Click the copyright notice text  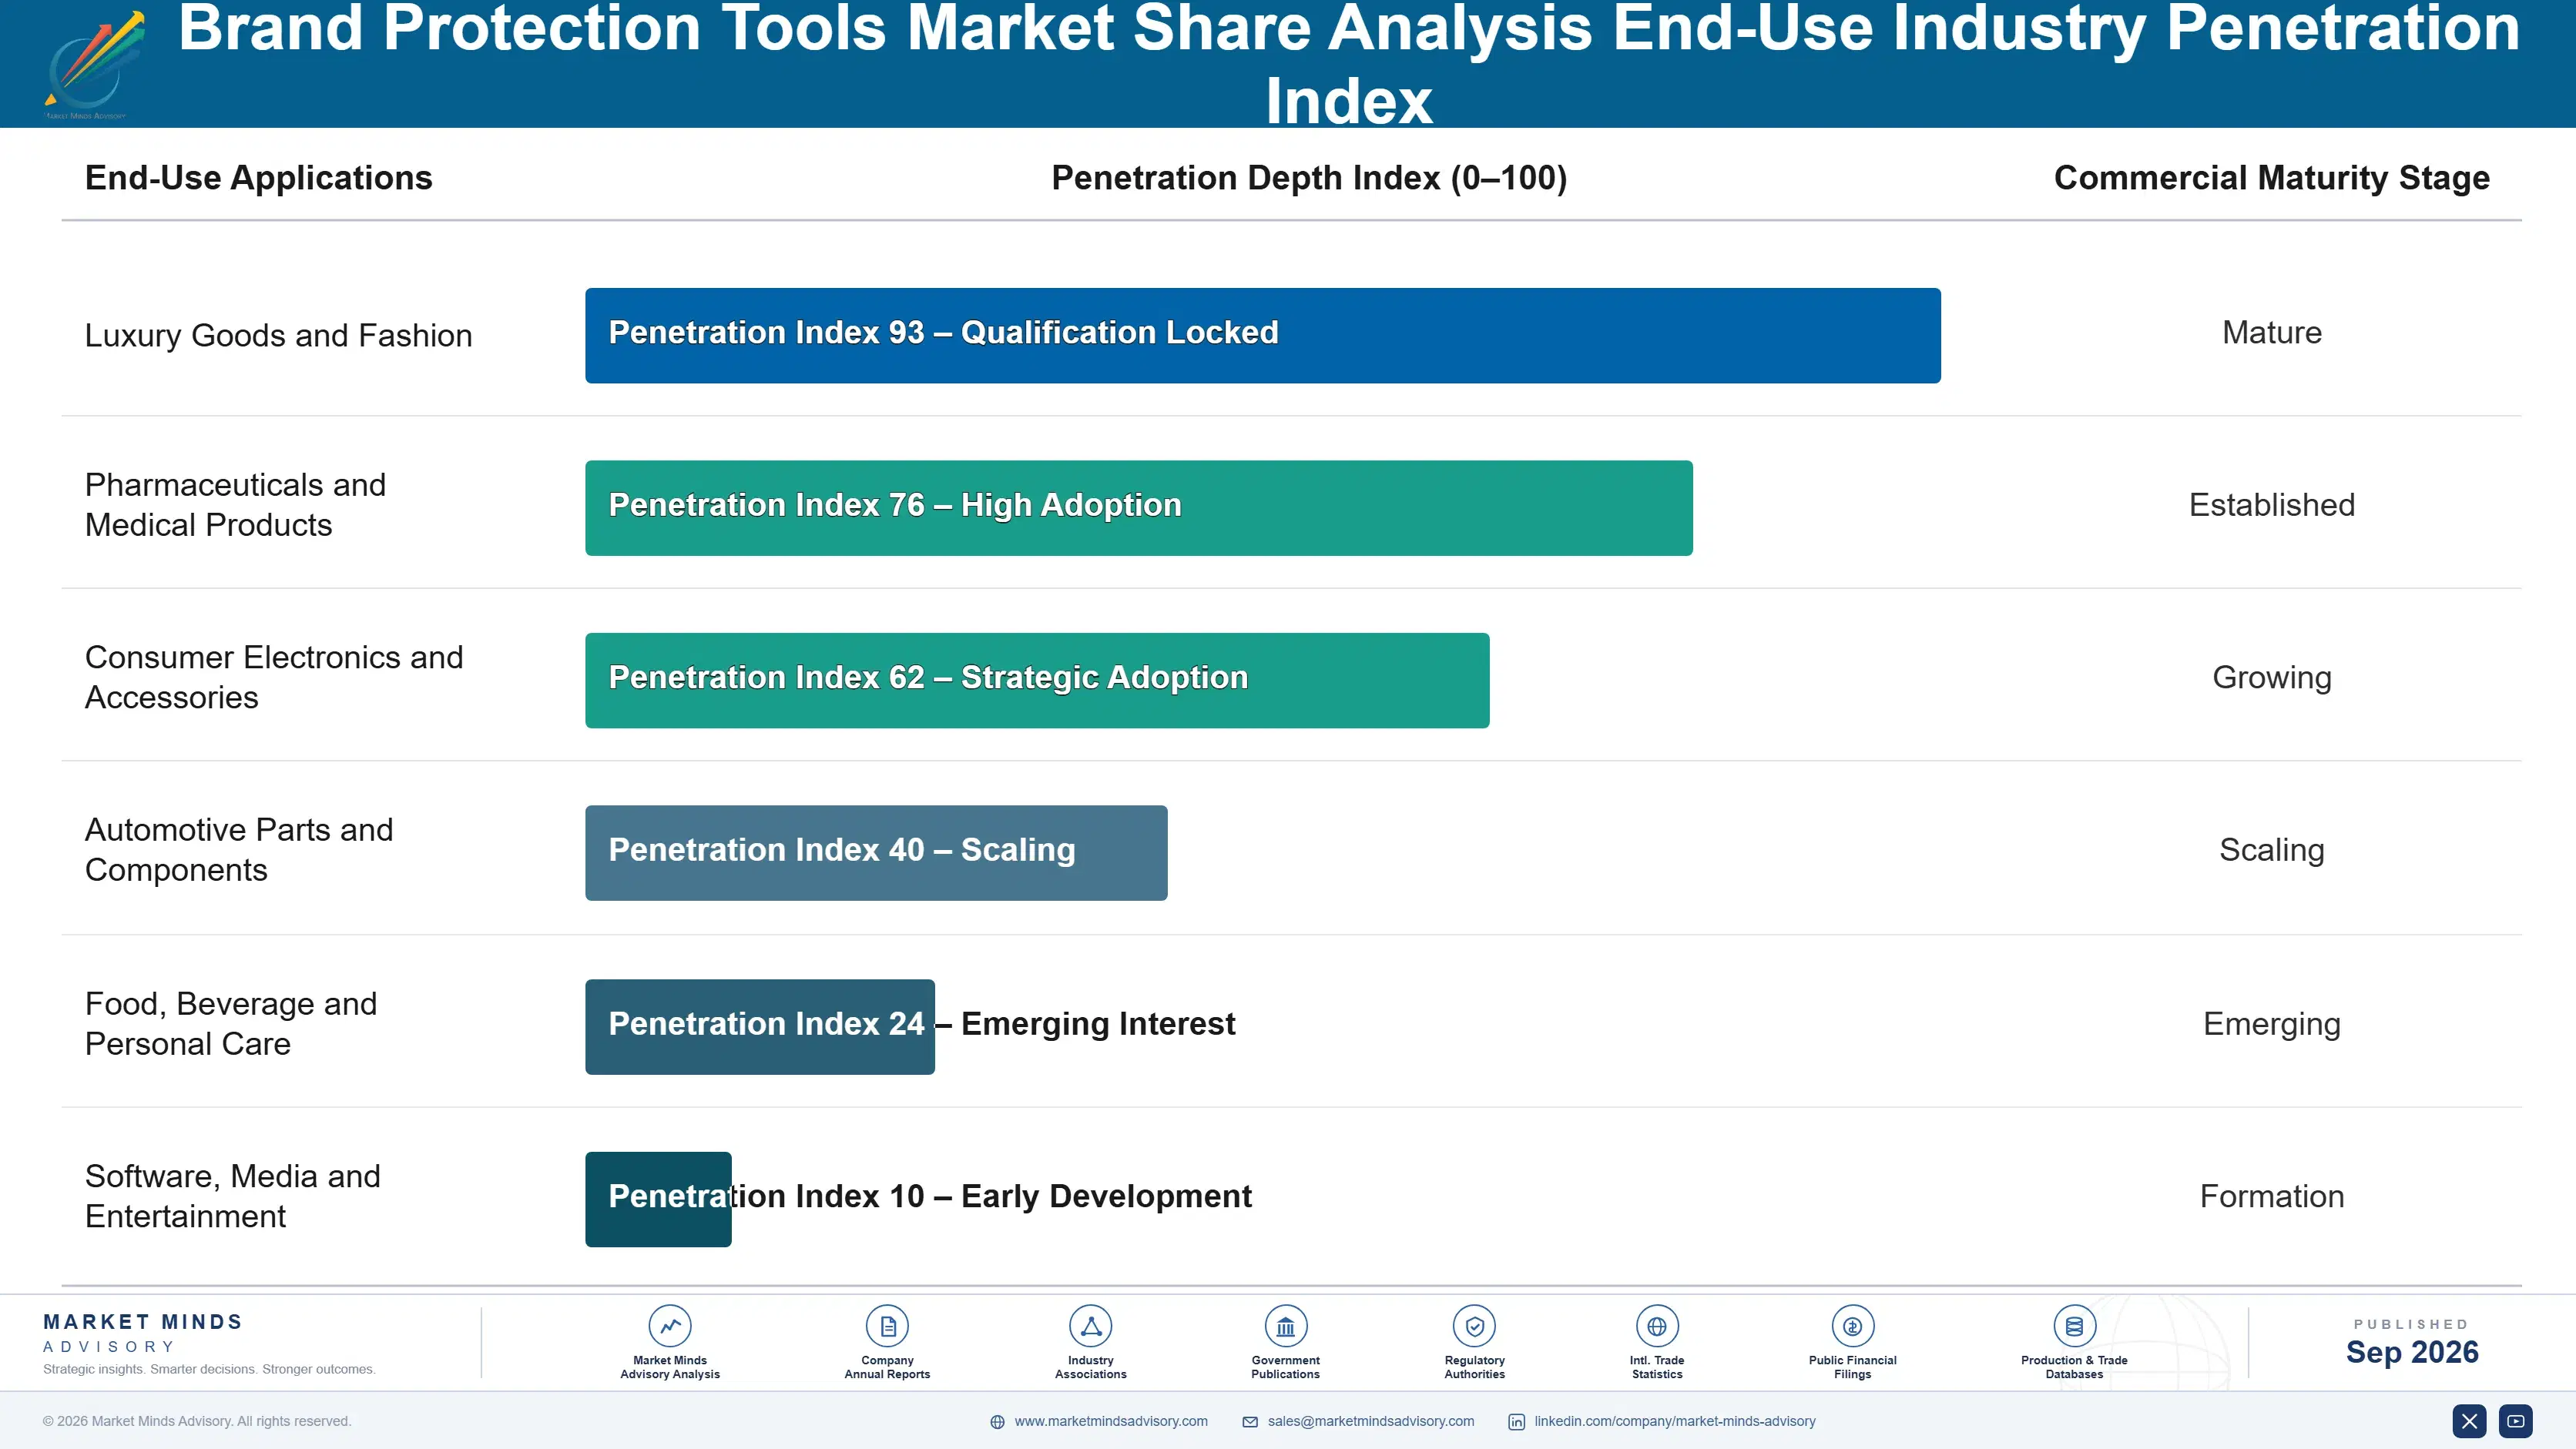[197, 1421]
